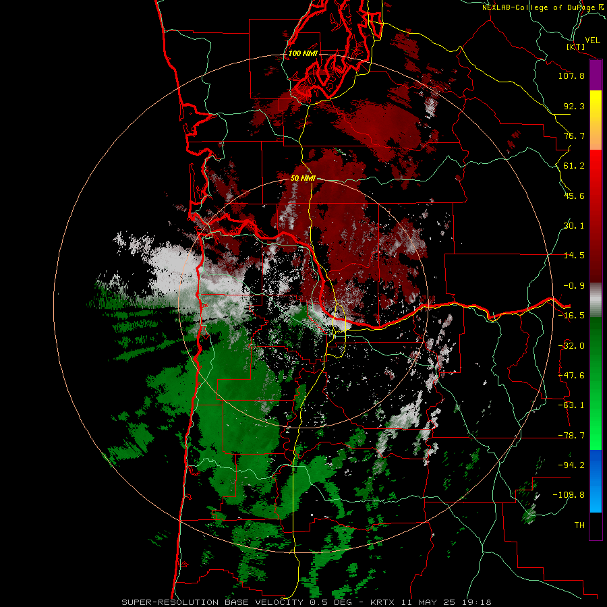Click the 100 NMI range ring label
607x607 pixels.
303,53
